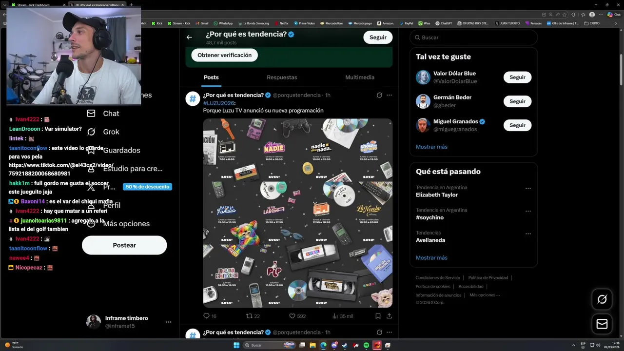Open the ¿Por qué es tendencia? avatar on first post
This screenshot has height=351, width=624.
(193, 98)
